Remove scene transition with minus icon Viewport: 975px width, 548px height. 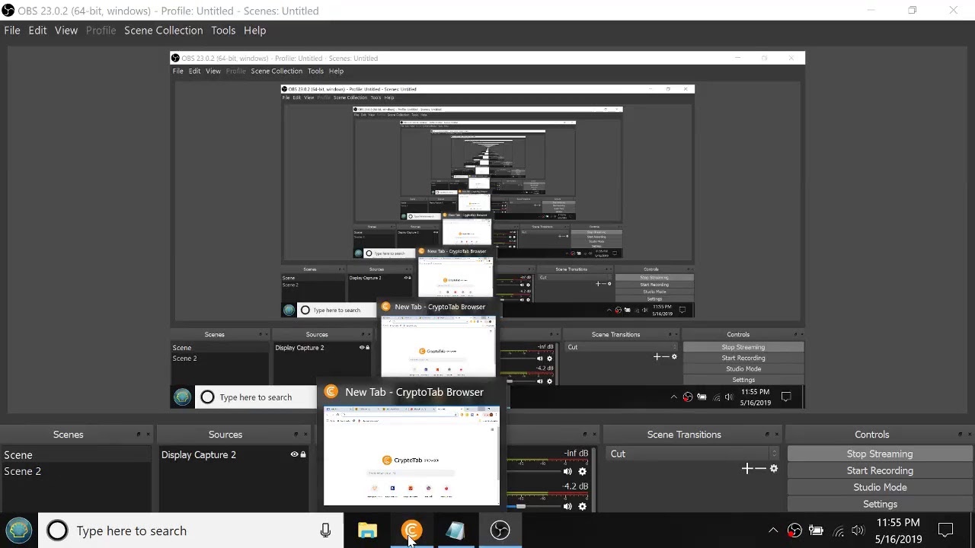pos(761,469)
